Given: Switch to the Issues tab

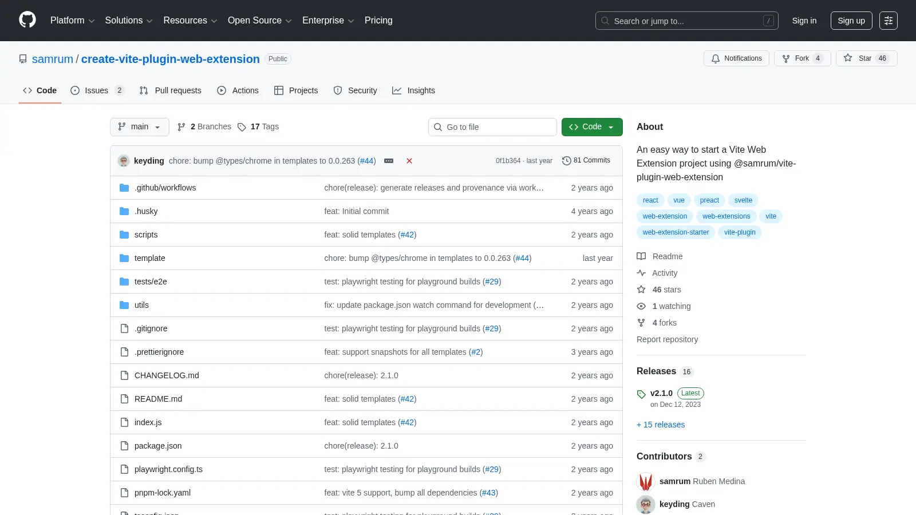Looking at the screenshot, I should 97,90.
